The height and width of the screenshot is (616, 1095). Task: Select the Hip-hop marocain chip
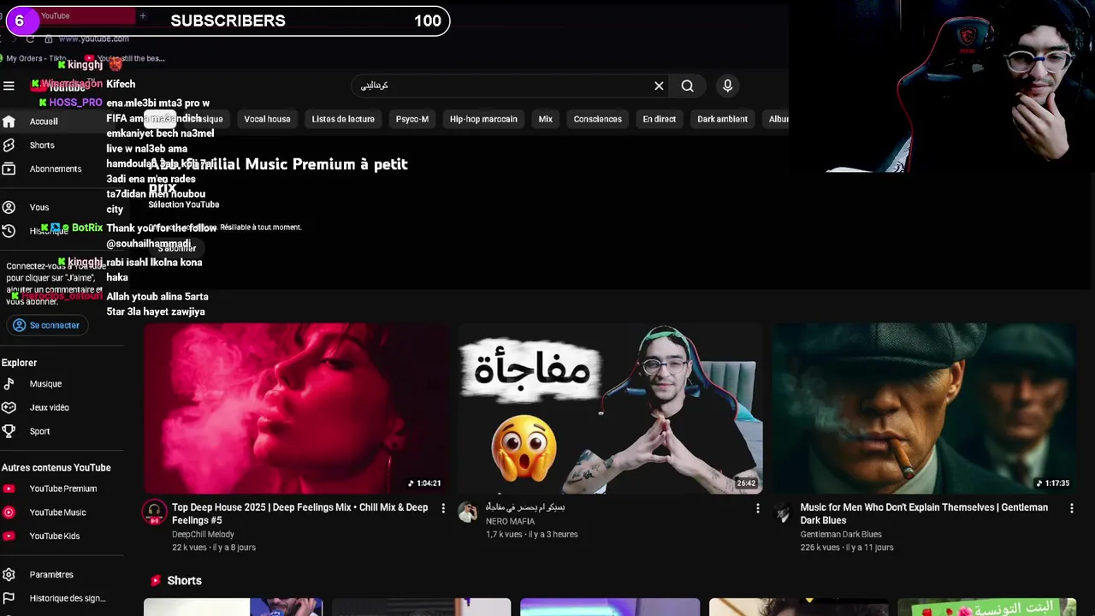483,119
